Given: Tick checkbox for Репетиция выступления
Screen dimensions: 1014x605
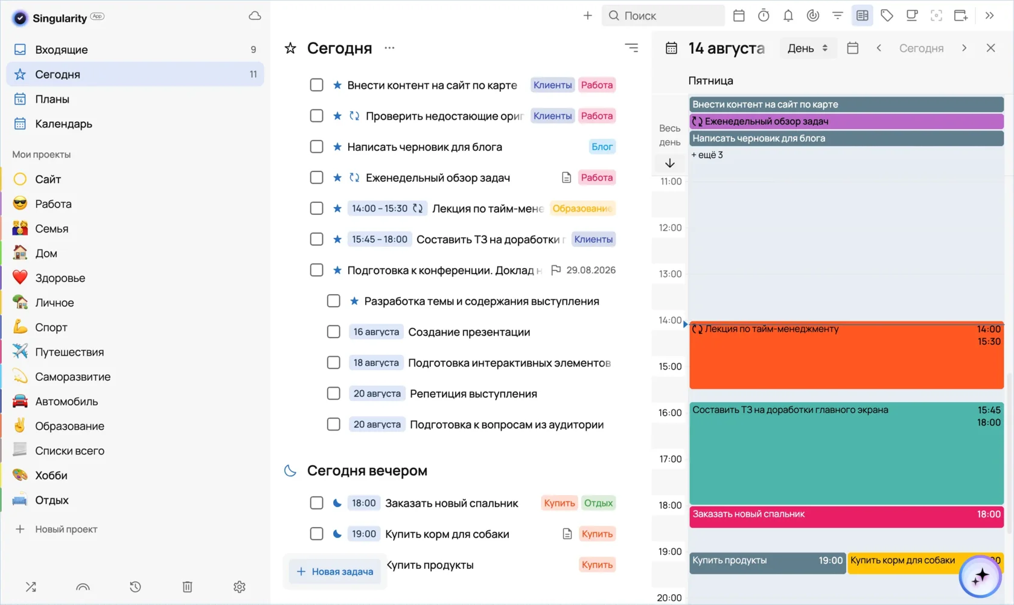Looking at the screenshot, I should 333,393.
